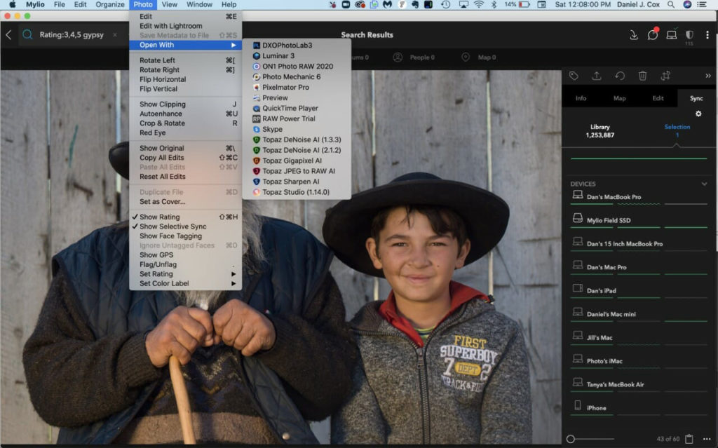Click the connected devices laptop icon
This screenshot has width=718, height=448.
point(672,33)
